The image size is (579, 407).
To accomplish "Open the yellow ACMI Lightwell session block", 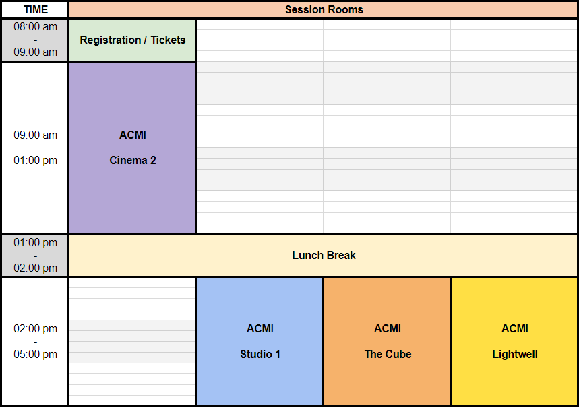I will (x=514, y=341).
